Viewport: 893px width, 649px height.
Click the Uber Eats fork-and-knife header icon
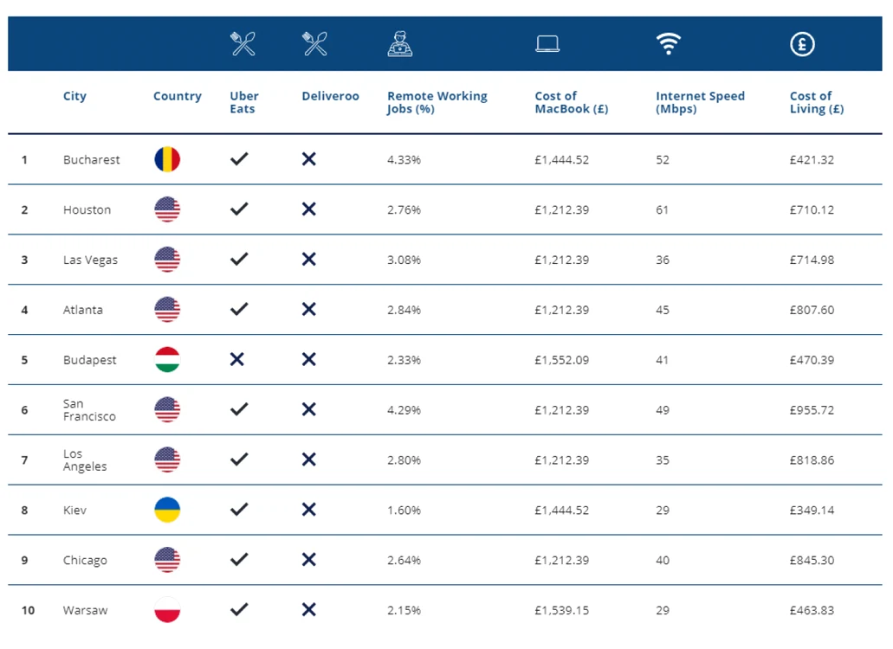click(243, 44)
